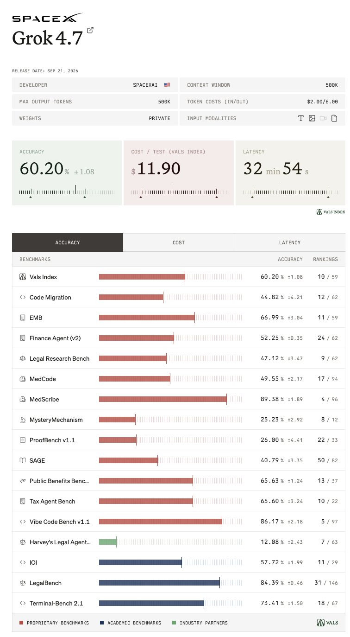
Task: Click the Rankings column header
Action: [325, 259]
